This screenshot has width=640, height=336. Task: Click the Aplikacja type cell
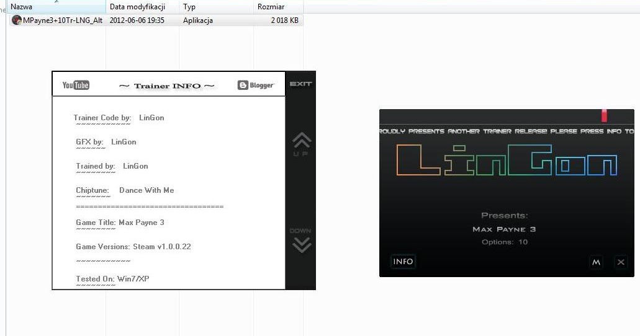coord(197,20)
